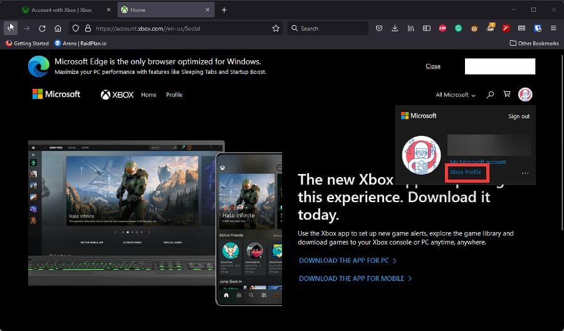564x331 pixels.
Task: Open the Profile nav item
Action: pos(174,94)
